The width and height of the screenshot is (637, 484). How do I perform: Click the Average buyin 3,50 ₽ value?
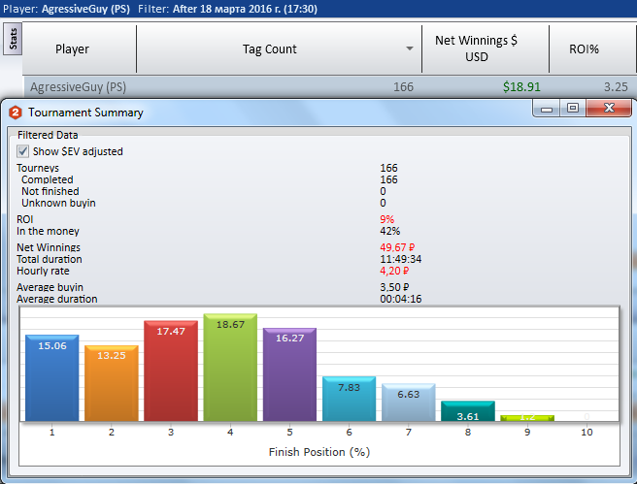coord(394,287)
